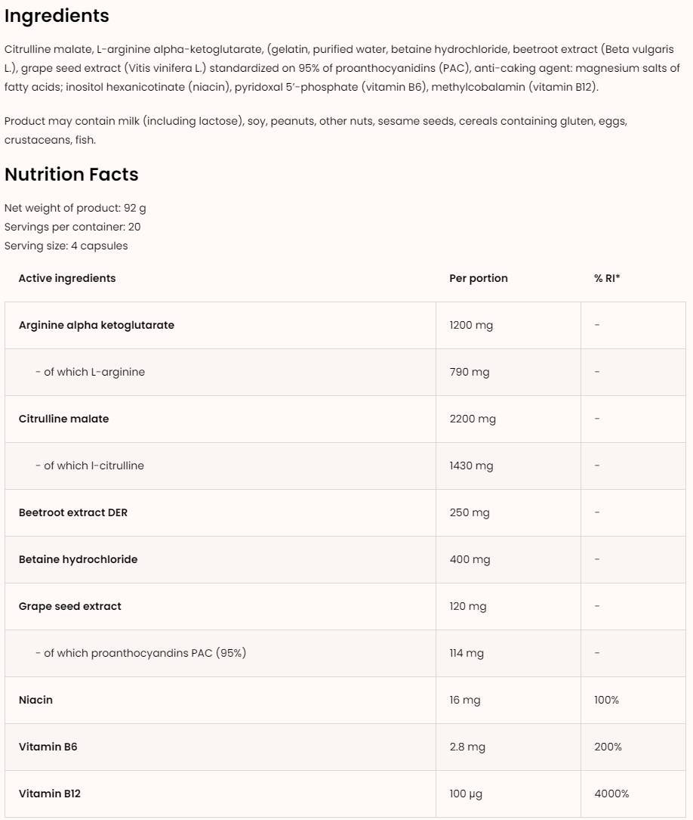Select the Arginine alpha ketoglutarate row label
Screen dimensions: 693x820
pos(97,325)
